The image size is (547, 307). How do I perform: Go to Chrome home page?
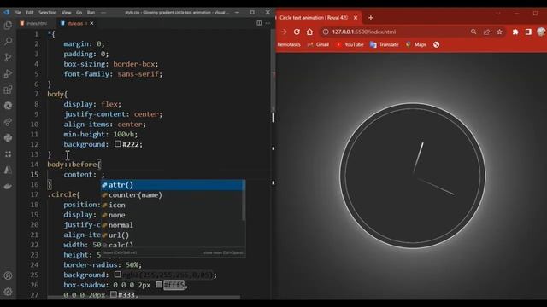click(x=309, y=32)
